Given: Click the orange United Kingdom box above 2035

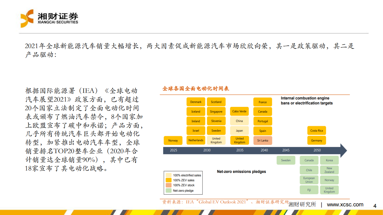Looking at the screenshot, I should pyautogui.click(x=239, y=140).
